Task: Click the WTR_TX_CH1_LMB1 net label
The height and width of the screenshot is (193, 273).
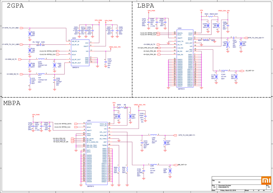Action: [x=12, y=44]
